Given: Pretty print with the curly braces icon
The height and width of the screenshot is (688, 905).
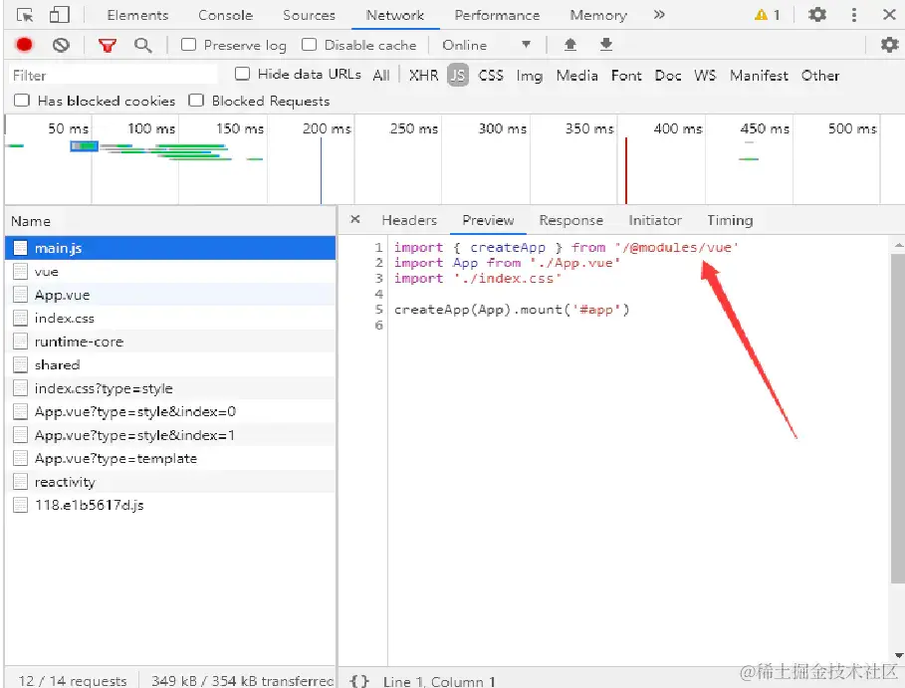Looking at the screenshot, I should tap(359, 681).
